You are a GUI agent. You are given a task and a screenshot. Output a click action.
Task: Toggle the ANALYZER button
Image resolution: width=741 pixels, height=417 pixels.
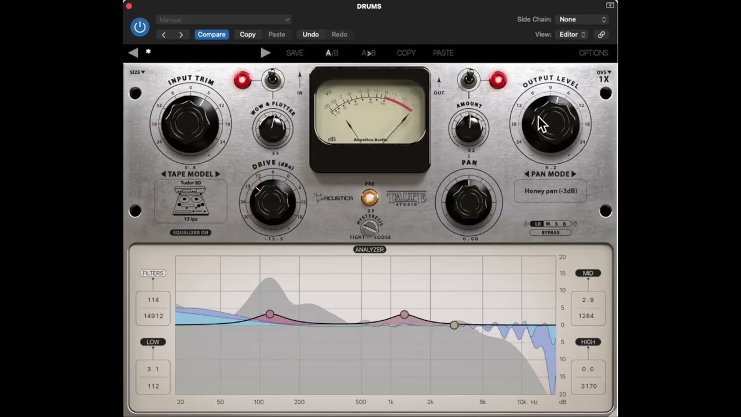pos(369,249)
